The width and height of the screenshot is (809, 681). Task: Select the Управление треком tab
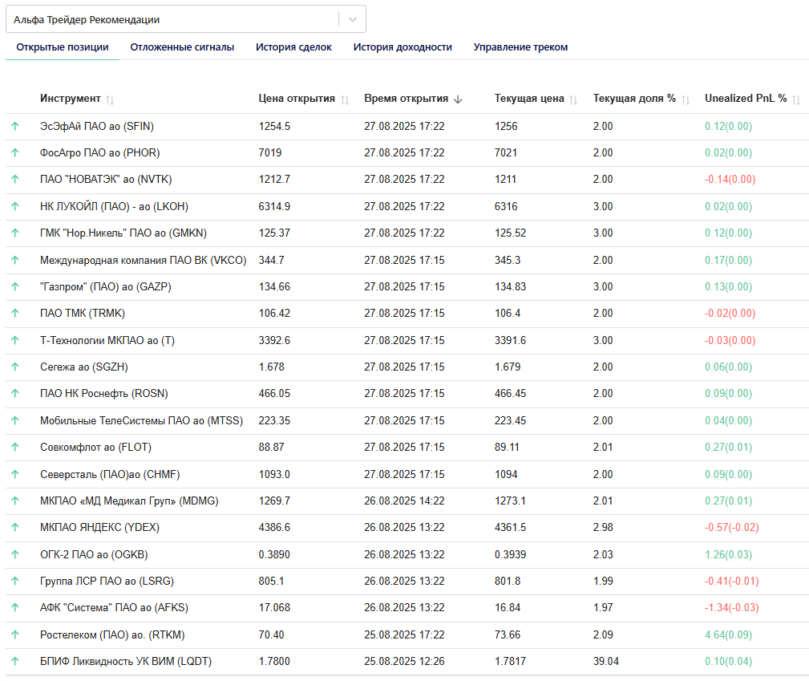520,47
